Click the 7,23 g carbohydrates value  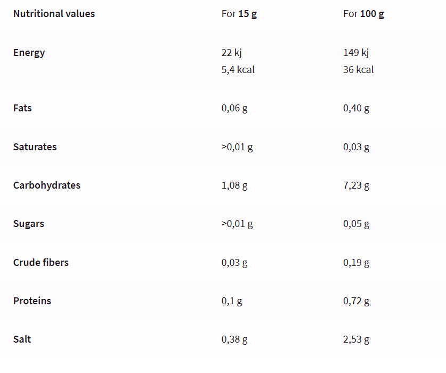[x=356, y=185]
